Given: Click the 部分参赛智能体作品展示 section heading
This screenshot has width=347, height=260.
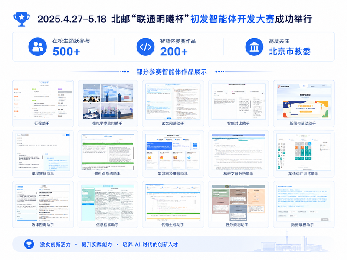Looking at the screenshot, I should tap(171, 71).
